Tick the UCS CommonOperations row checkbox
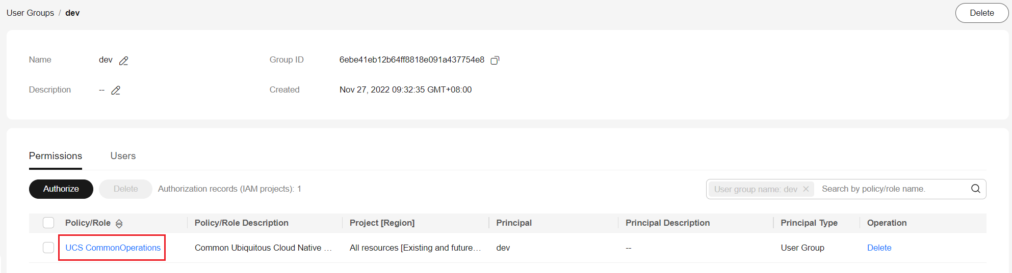1012x273 pixels. pyautogui.click(x=48, y=248)
